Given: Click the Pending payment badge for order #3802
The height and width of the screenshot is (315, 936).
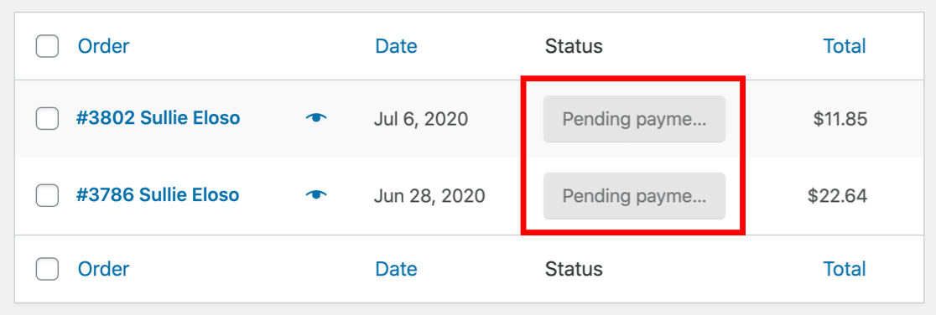Looking at the screenshot, I should point(635,119).
